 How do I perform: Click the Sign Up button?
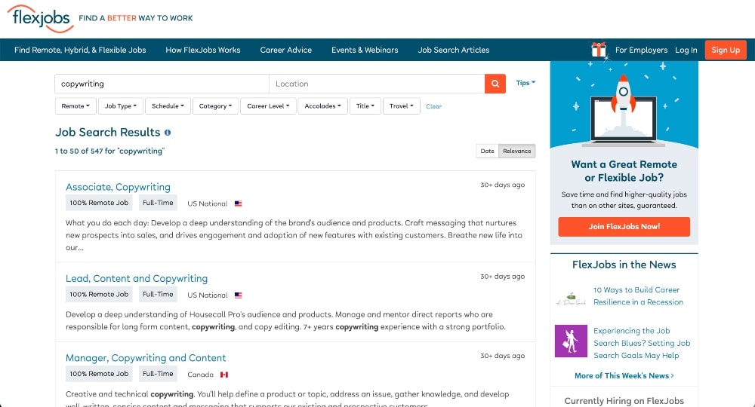pyautogui.click(x=726, y=50)
